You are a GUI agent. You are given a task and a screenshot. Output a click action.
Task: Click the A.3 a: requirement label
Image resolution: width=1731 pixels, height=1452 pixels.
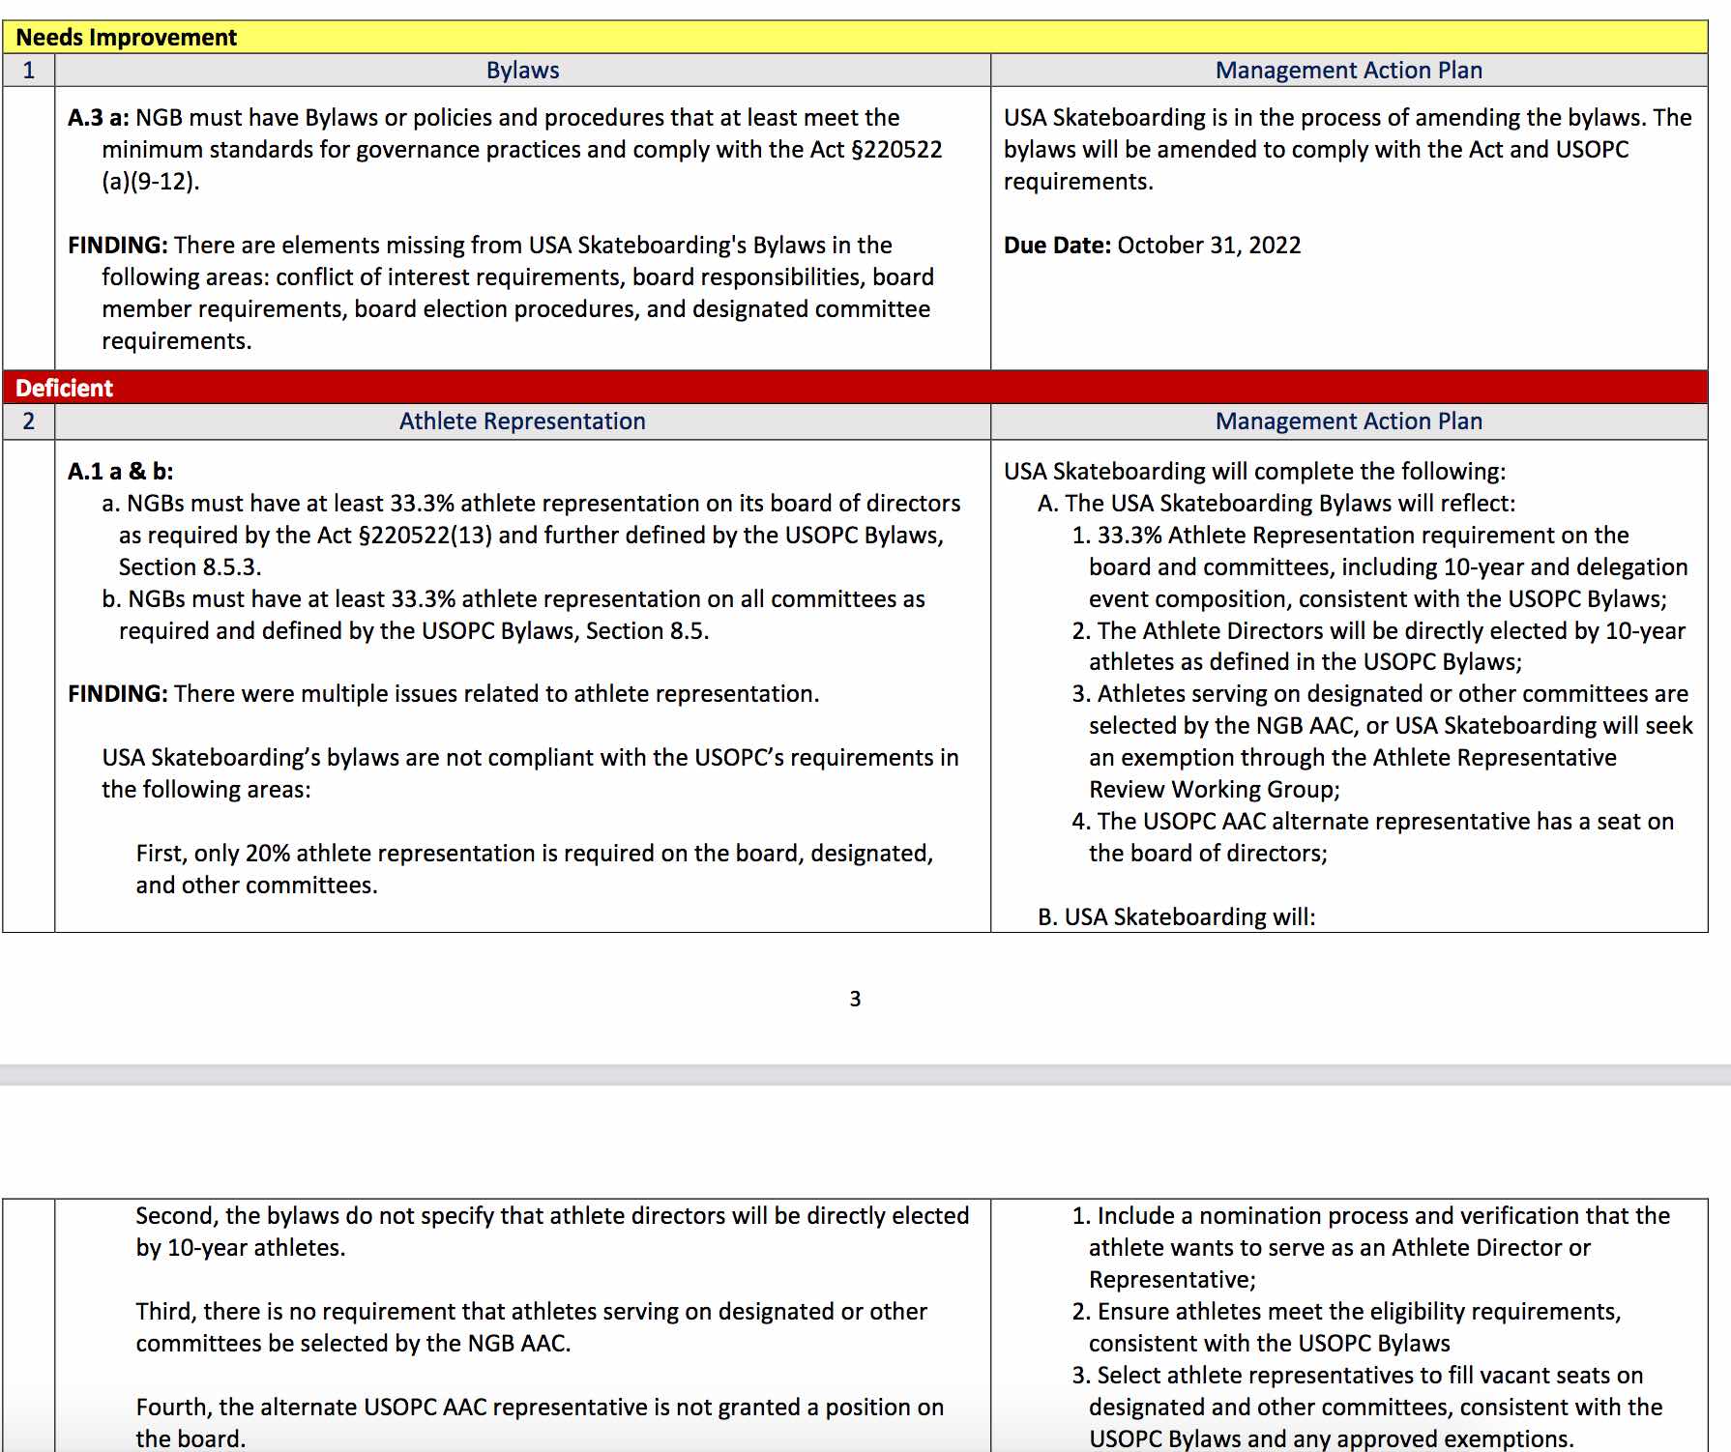[98, 118]
